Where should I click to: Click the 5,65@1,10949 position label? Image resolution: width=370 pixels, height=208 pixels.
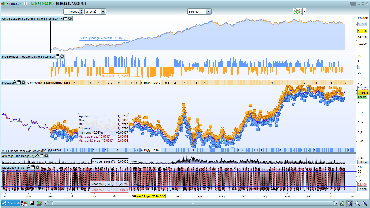point(151,82)
